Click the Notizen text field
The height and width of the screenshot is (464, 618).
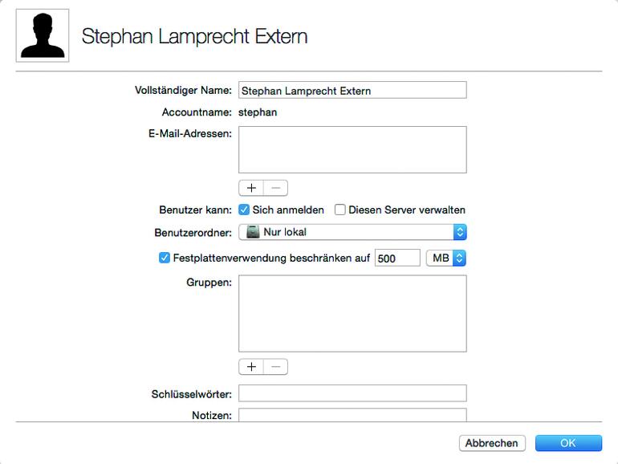(352, 415)
